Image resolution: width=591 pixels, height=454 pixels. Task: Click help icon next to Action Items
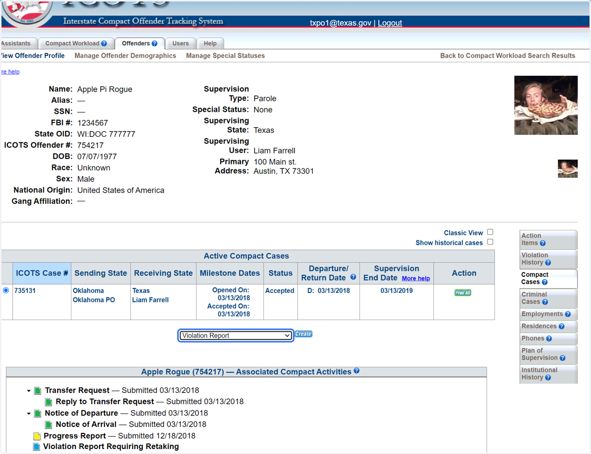543,243
